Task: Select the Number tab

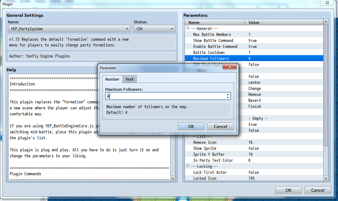Action: click(112, 79)
